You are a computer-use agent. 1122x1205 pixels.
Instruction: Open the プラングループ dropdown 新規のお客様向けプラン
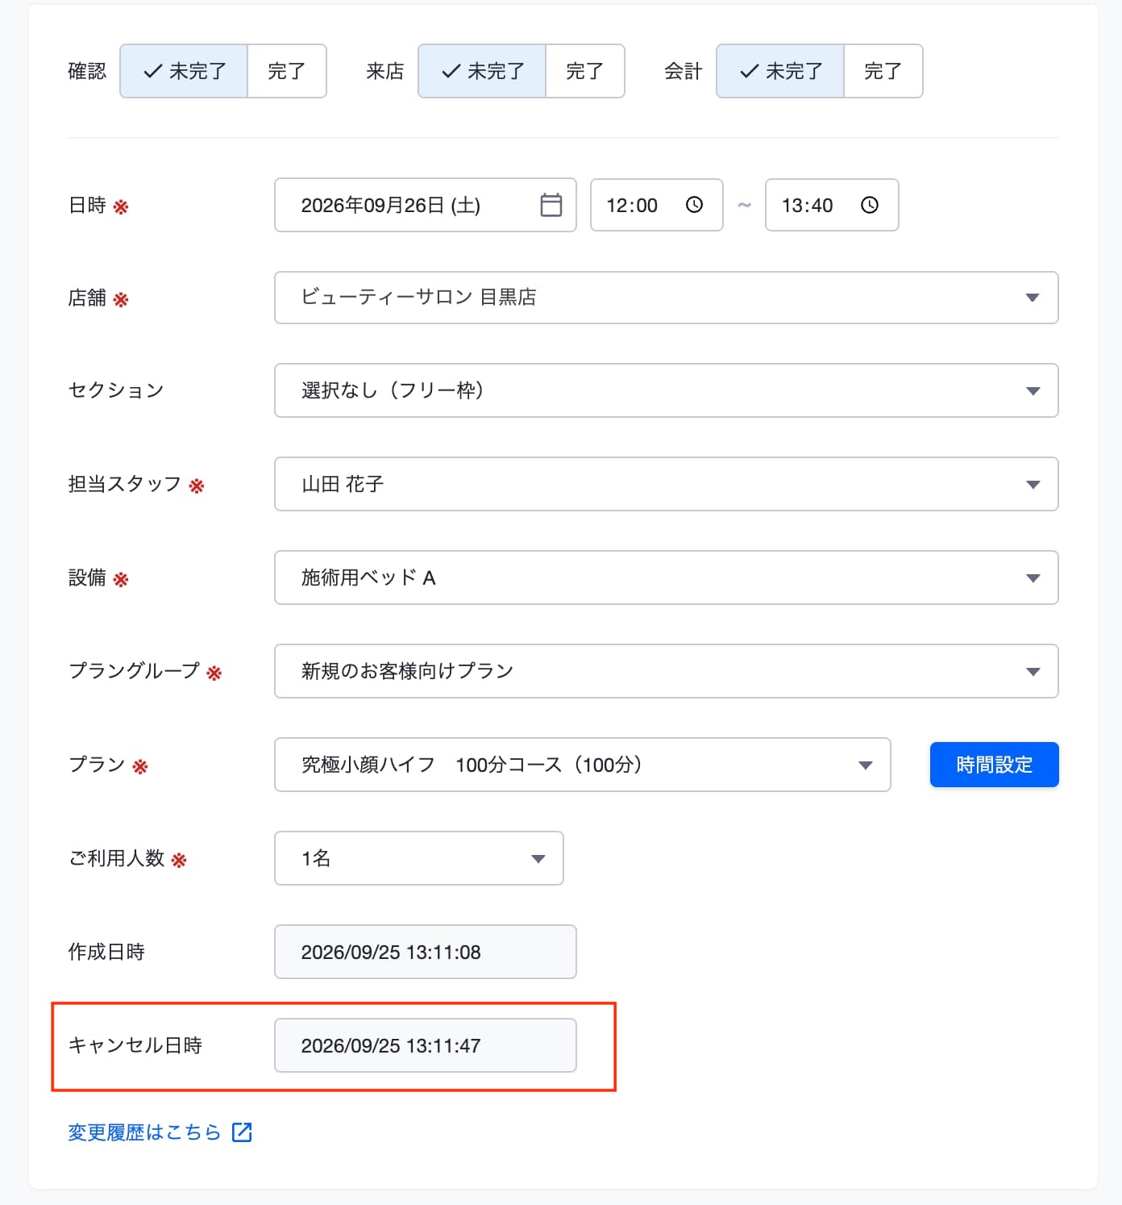click(x=667, y=671)
